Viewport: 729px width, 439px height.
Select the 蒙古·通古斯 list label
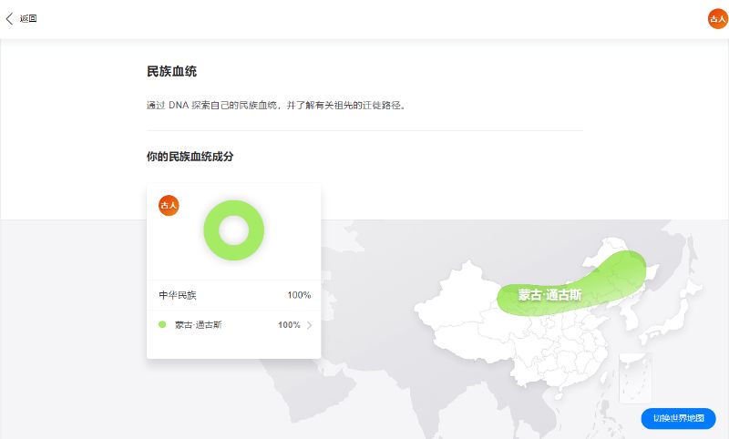pyautogui.click(x=199, y=325)
